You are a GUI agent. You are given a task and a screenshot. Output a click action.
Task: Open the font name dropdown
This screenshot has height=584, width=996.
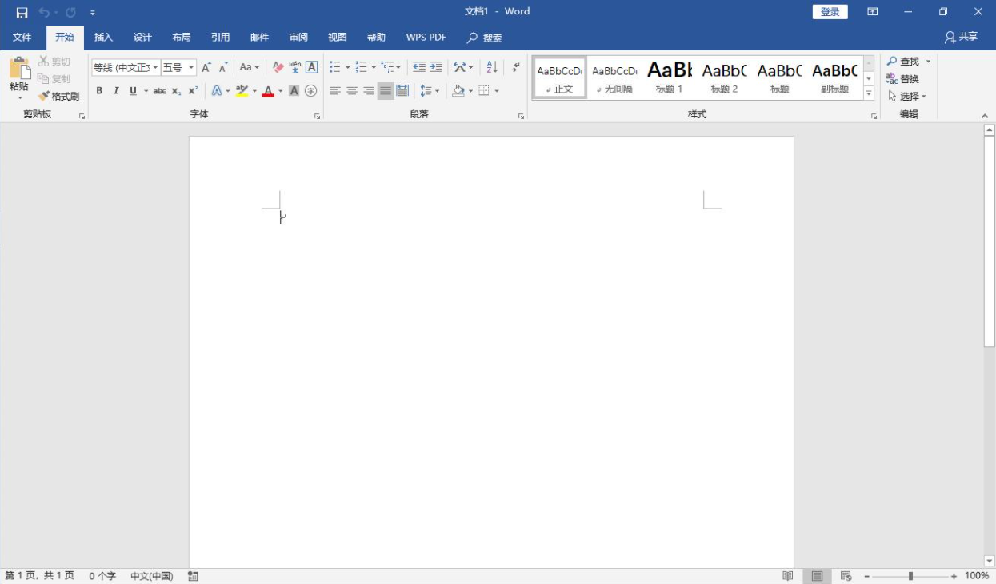point(155,68)
